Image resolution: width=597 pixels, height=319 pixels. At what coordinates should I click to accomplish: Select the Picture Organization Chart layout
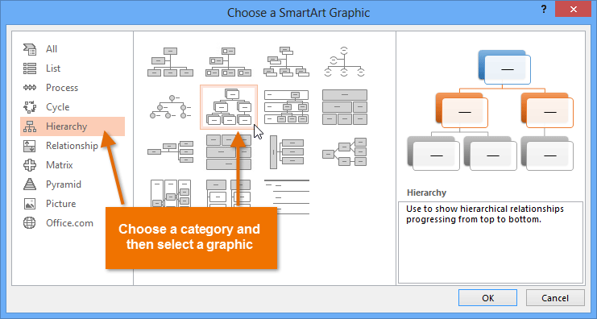[229, 62]
